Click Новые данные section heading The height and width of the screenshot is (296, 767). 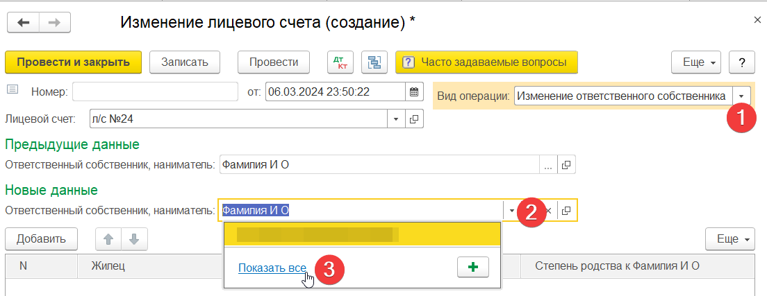tap(51, 189)
